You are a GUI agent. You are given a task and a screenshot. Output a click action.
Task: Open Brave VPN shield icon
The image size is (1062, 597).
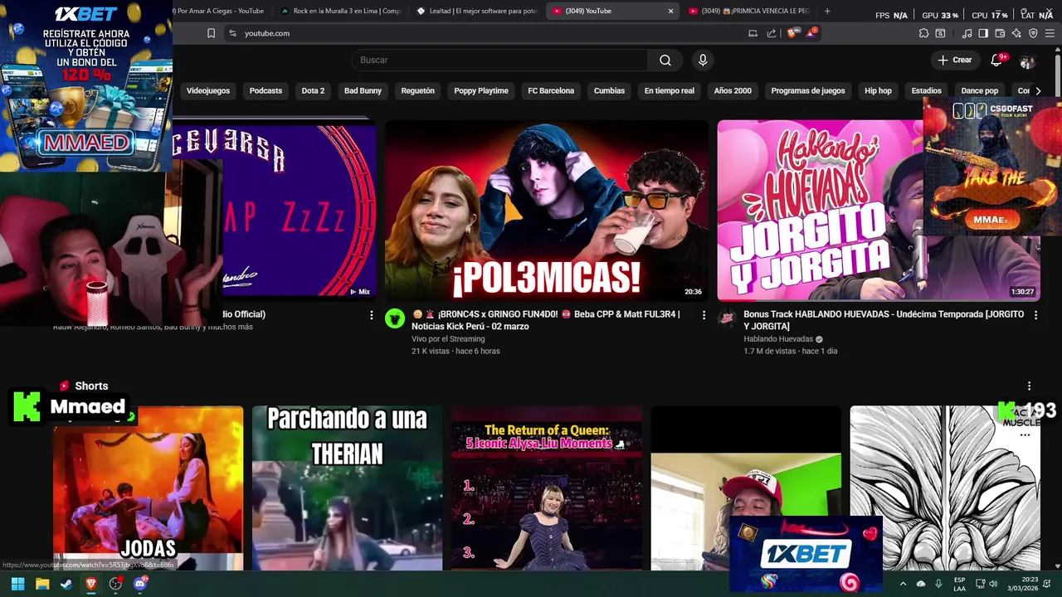[x=1033, y=33]
